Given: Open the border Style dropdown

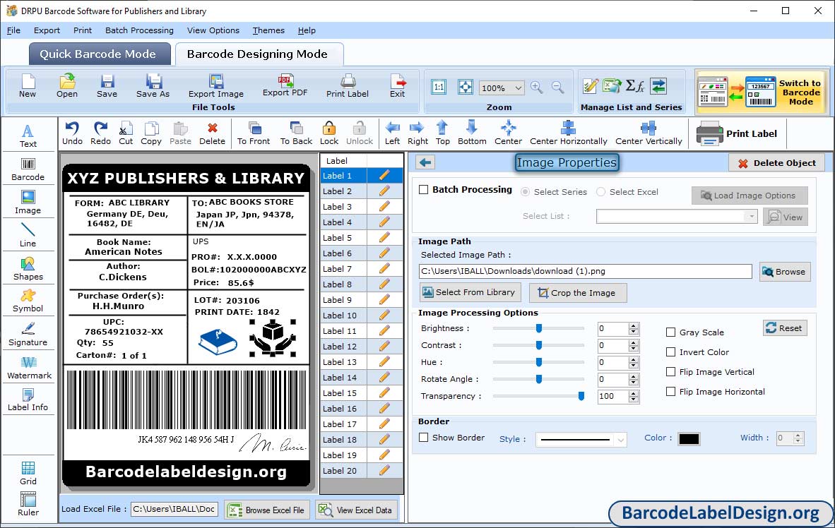Looking at the screenshot, I should pyautogui.click(x=620, y=440).
